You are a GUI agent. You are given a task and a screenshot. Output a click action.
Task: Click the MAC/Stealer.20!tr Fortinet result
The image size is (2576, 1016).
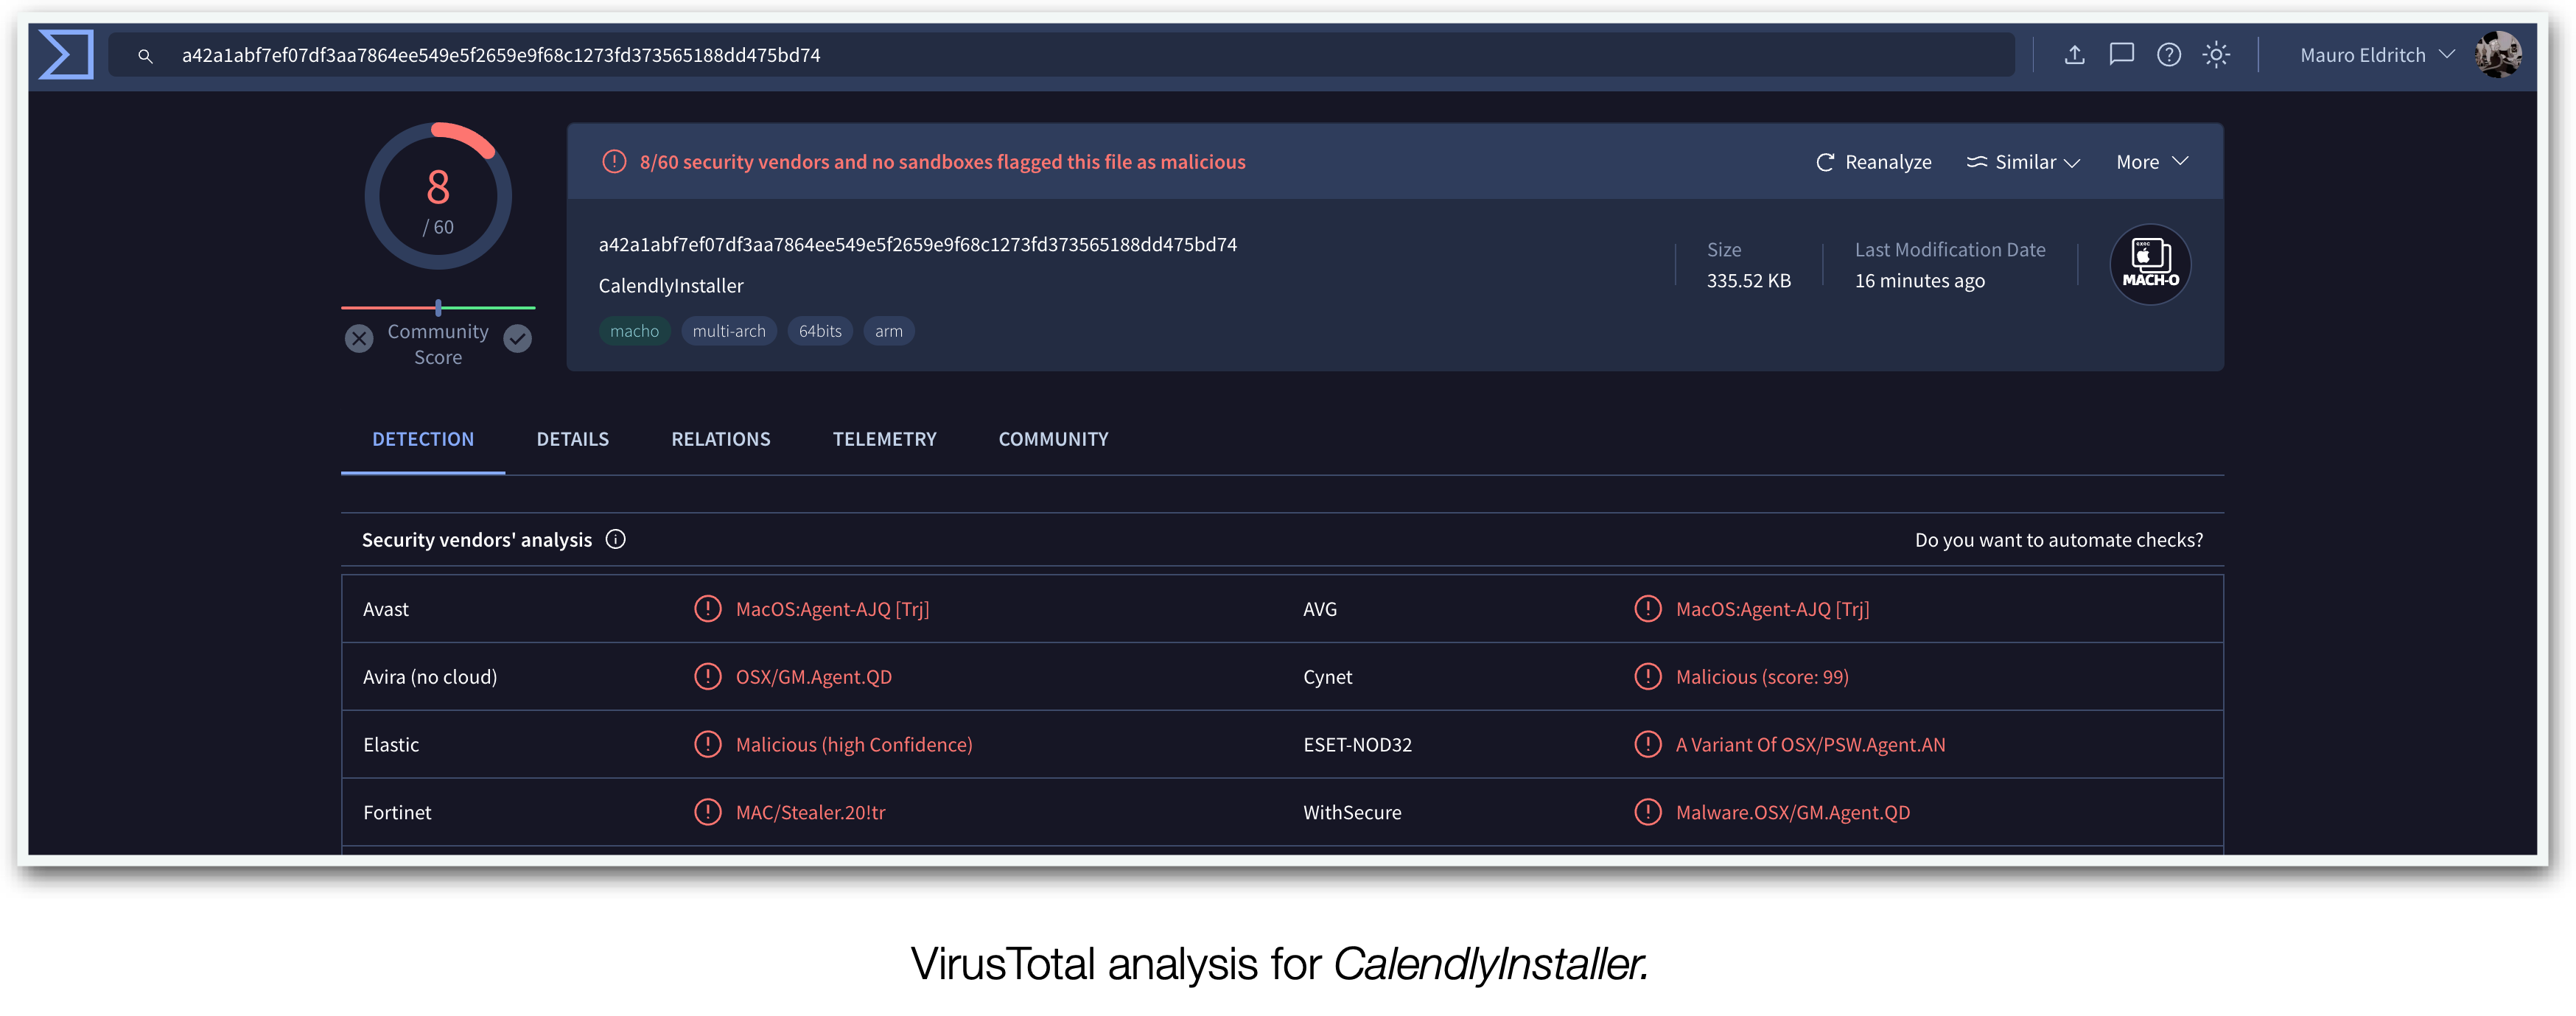pos(810,813)
